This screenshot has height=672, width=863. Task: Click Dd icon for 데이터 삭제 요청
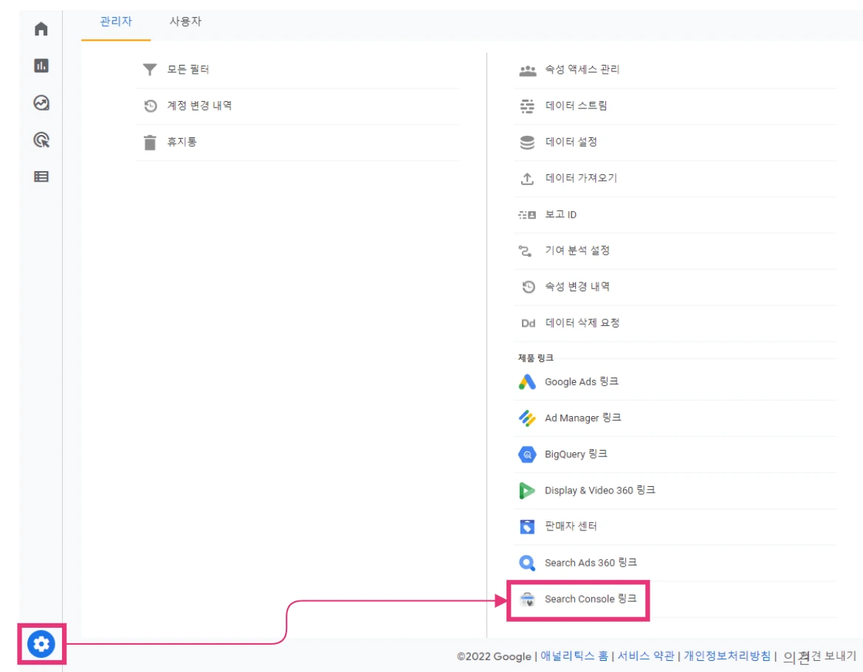[x=528, y=323]
